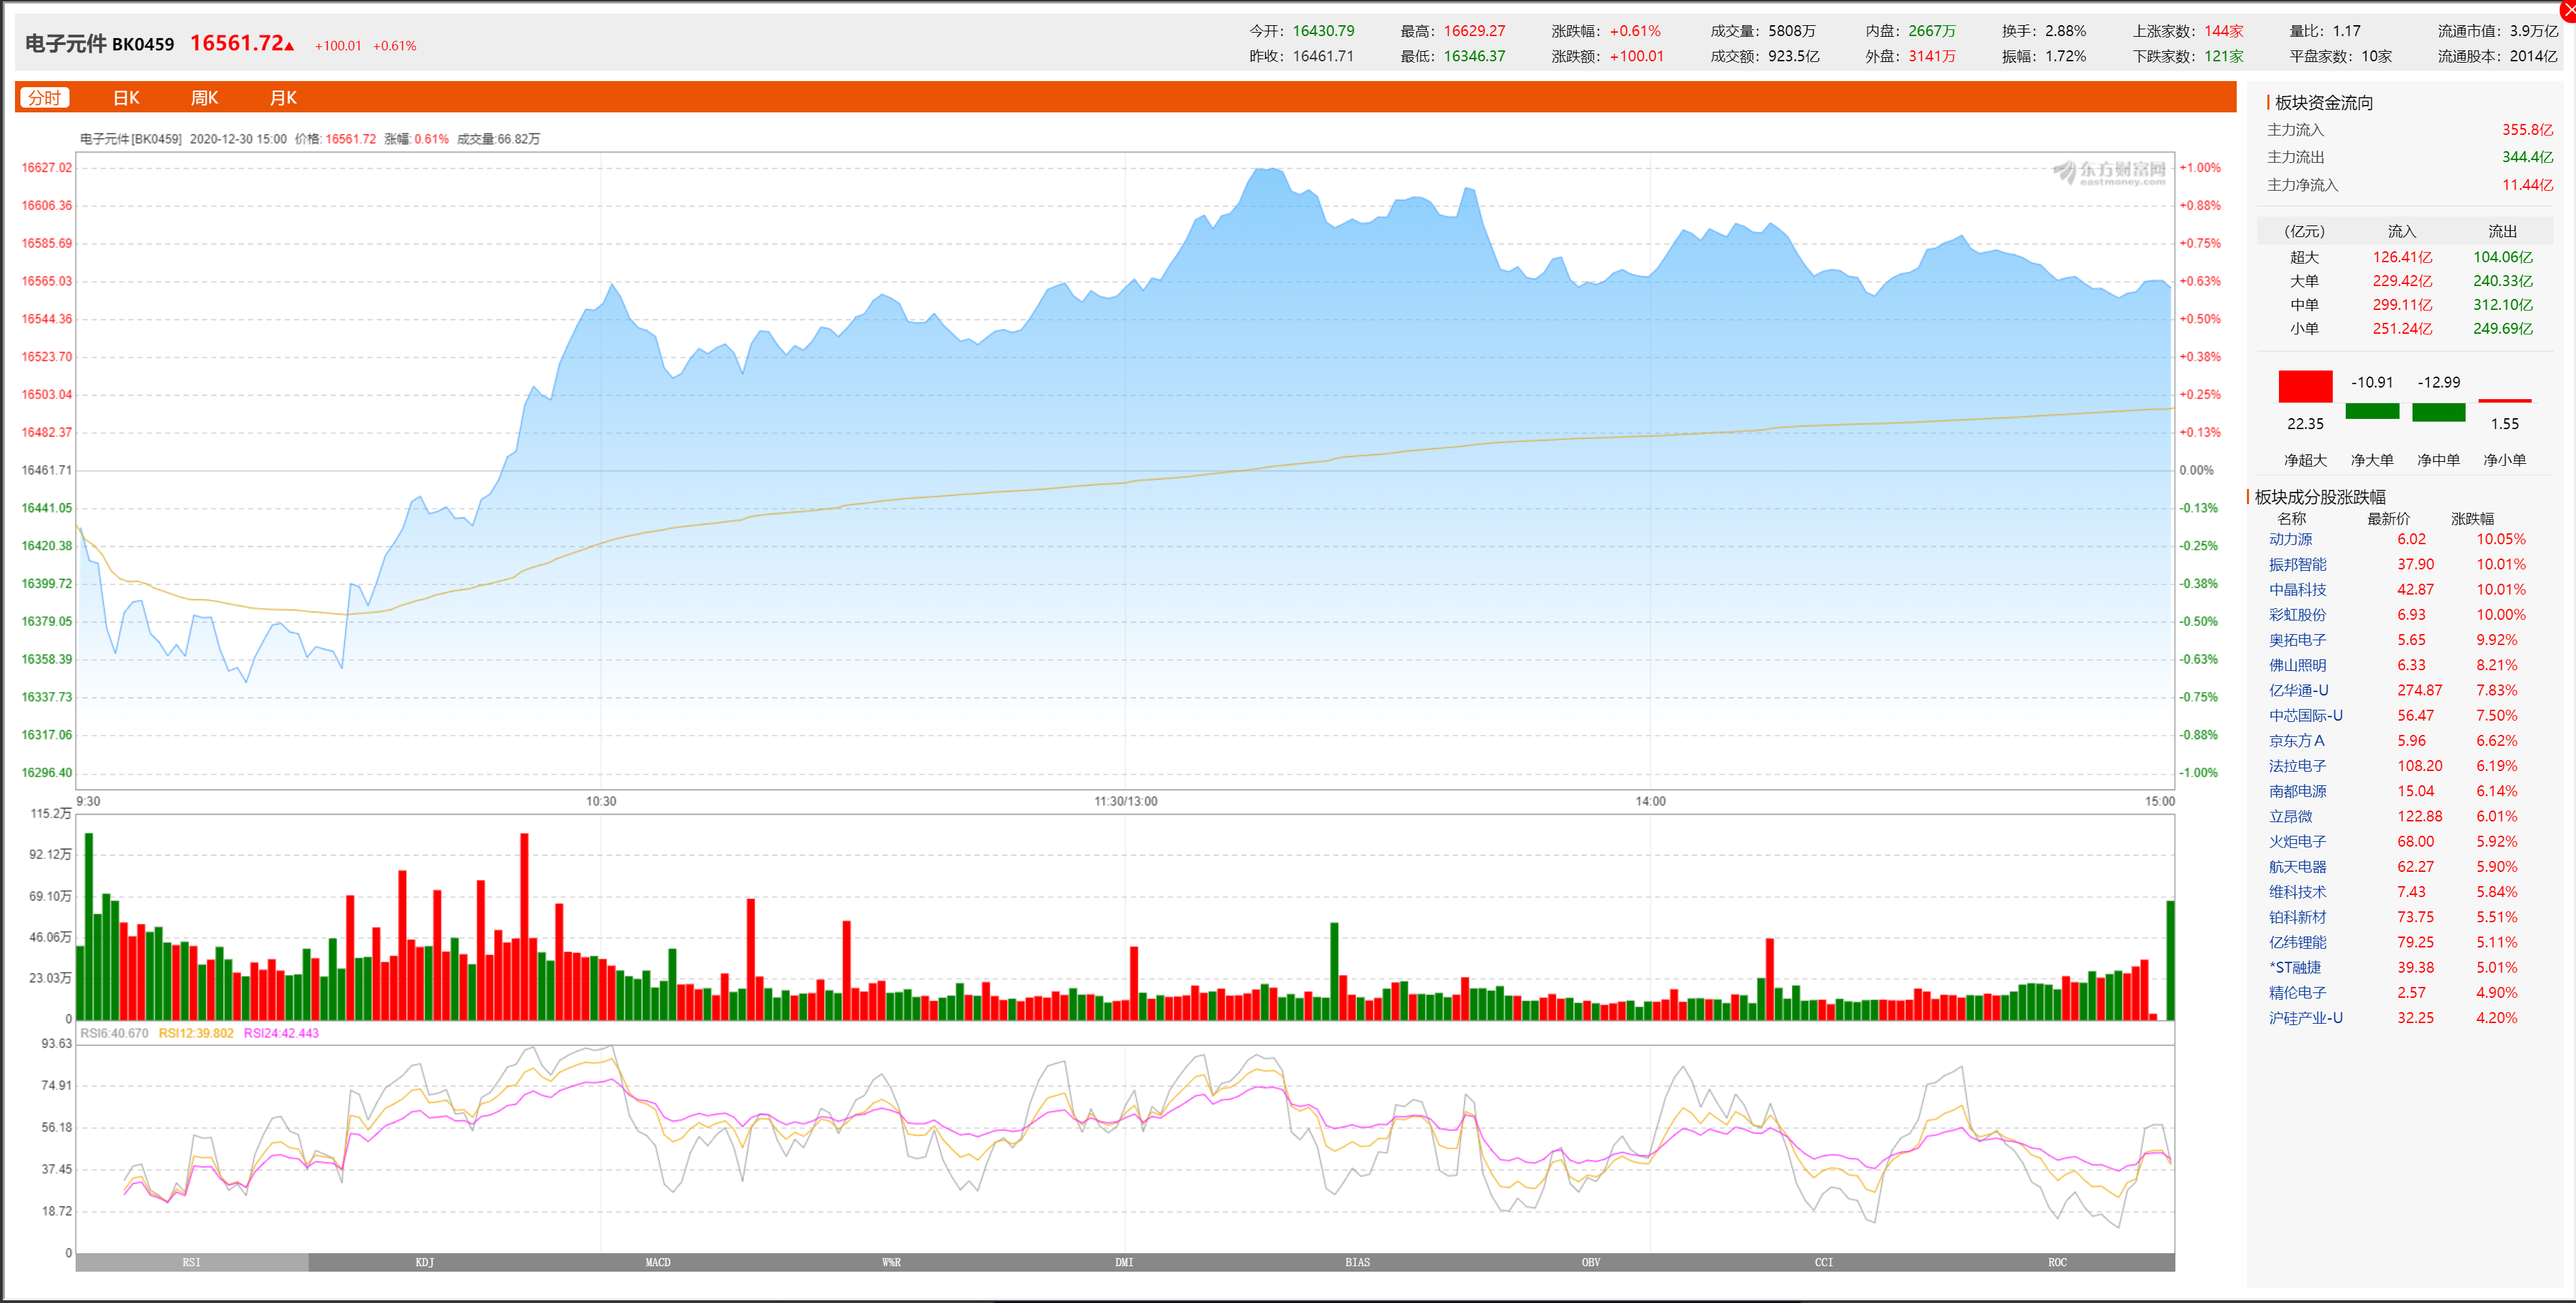Show the KDJ indicator
Image resolution: width=2576 pixels, height=1303 pixels.
425,1262
